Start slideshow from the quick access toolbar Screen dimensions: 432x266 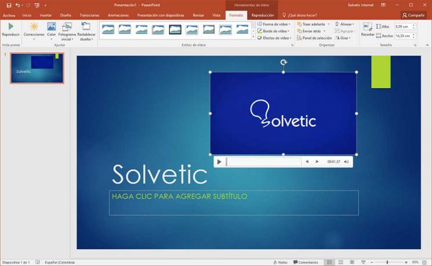pos(37,5)
